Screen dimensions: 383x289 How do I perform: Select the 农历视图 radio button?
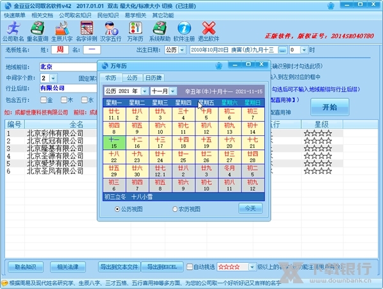coord(175,209)
